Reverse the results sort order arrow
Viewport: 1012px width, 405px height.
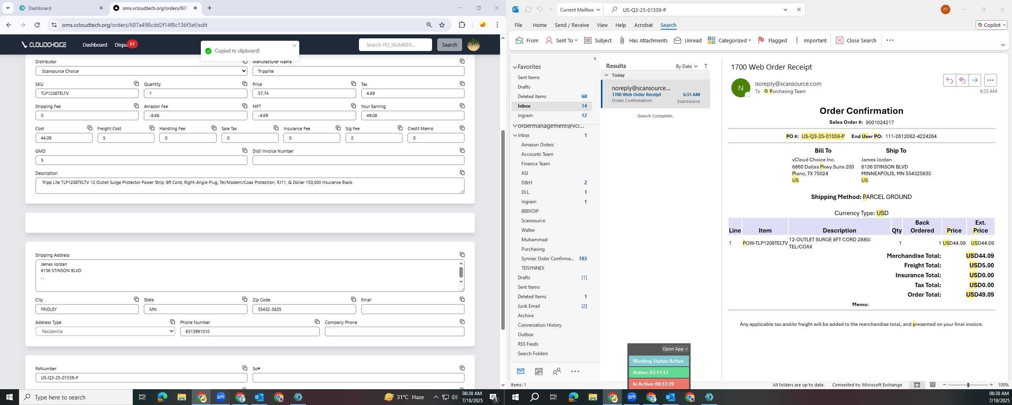(706, 66)
